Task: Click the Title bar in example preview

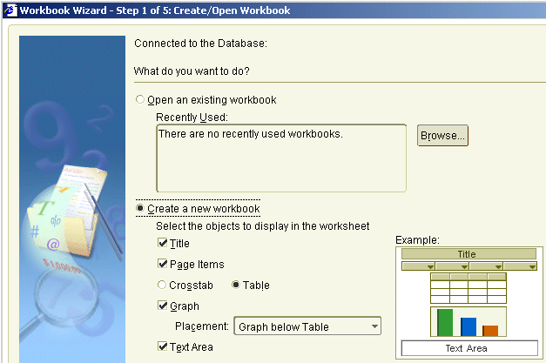Action: click(x=468, y=254)
